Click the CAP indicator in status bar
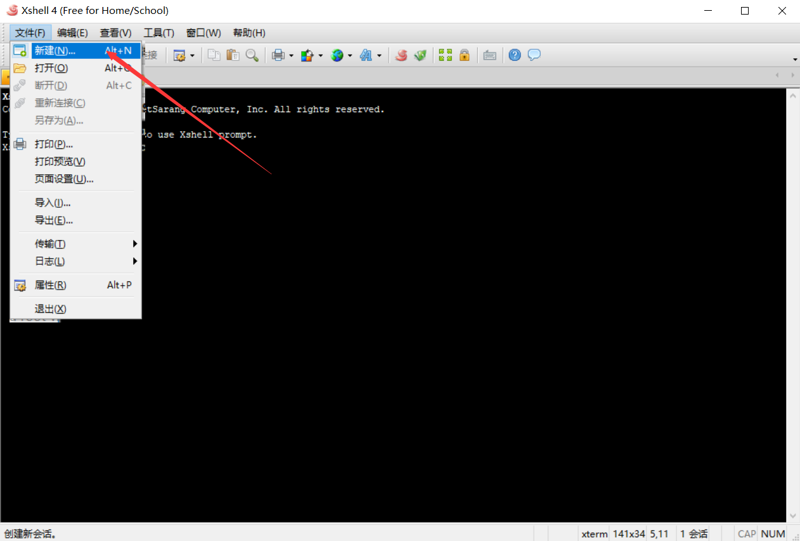Image resolution: width=800 pixels, height=541 pixels. click(x=747, y=534)
